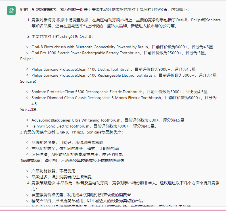Click bullet '产品功能齐全，包括同的刷头'
The image size is (226, 213).
75,149
